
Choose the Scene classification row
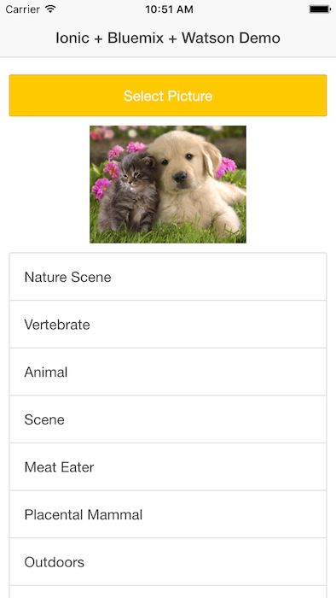click(168, 419)
